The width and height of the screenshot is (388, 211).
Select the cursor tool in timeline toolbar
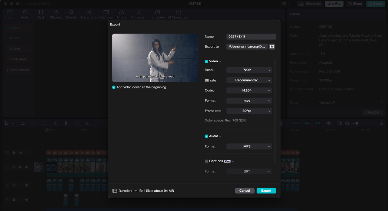(7, 124)
